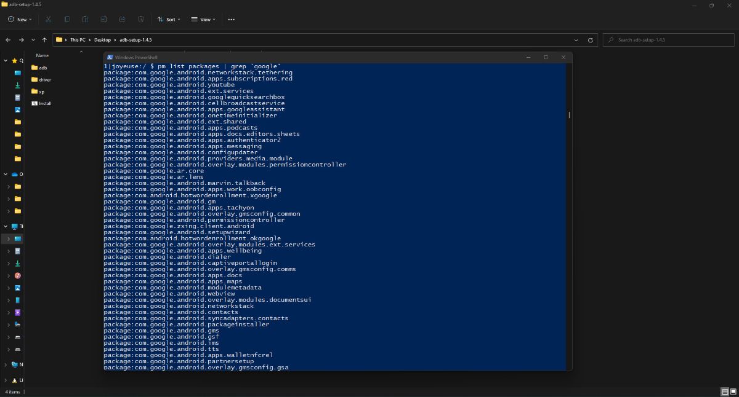Click the Copy icon in toolbar
Image resolution: width=739 pixels, height=397 pixels.
coord(67,19)
